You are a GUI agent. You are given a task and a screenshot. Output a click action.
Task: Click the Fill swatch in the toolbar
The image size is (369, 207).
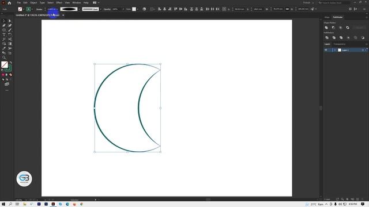[x=5, y=64]
